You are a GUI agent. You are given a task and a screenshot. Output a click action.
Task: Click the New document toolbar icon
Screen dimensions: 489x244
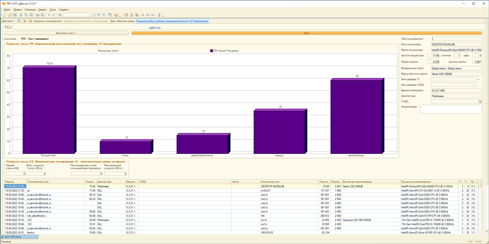(5, 15)
